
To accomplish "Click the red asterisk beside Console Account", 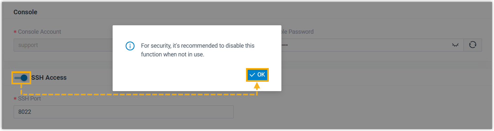I will [15, 32].
